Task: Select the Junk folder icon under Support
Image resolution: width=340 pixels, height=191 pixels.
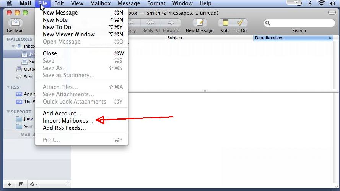Action: point(19,119)
